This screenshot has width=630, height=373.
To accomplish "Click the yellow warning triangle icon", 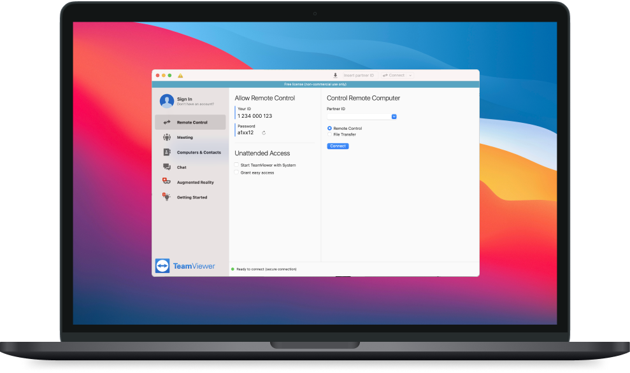I will [180, 76].
